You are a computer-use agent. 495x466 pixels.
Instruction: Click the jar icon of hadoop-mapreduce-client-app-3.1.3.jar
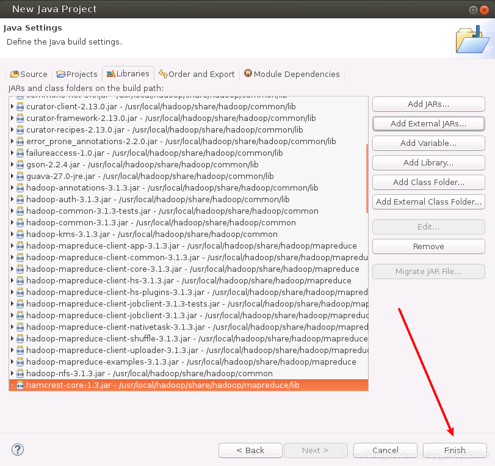click(20, 246)
